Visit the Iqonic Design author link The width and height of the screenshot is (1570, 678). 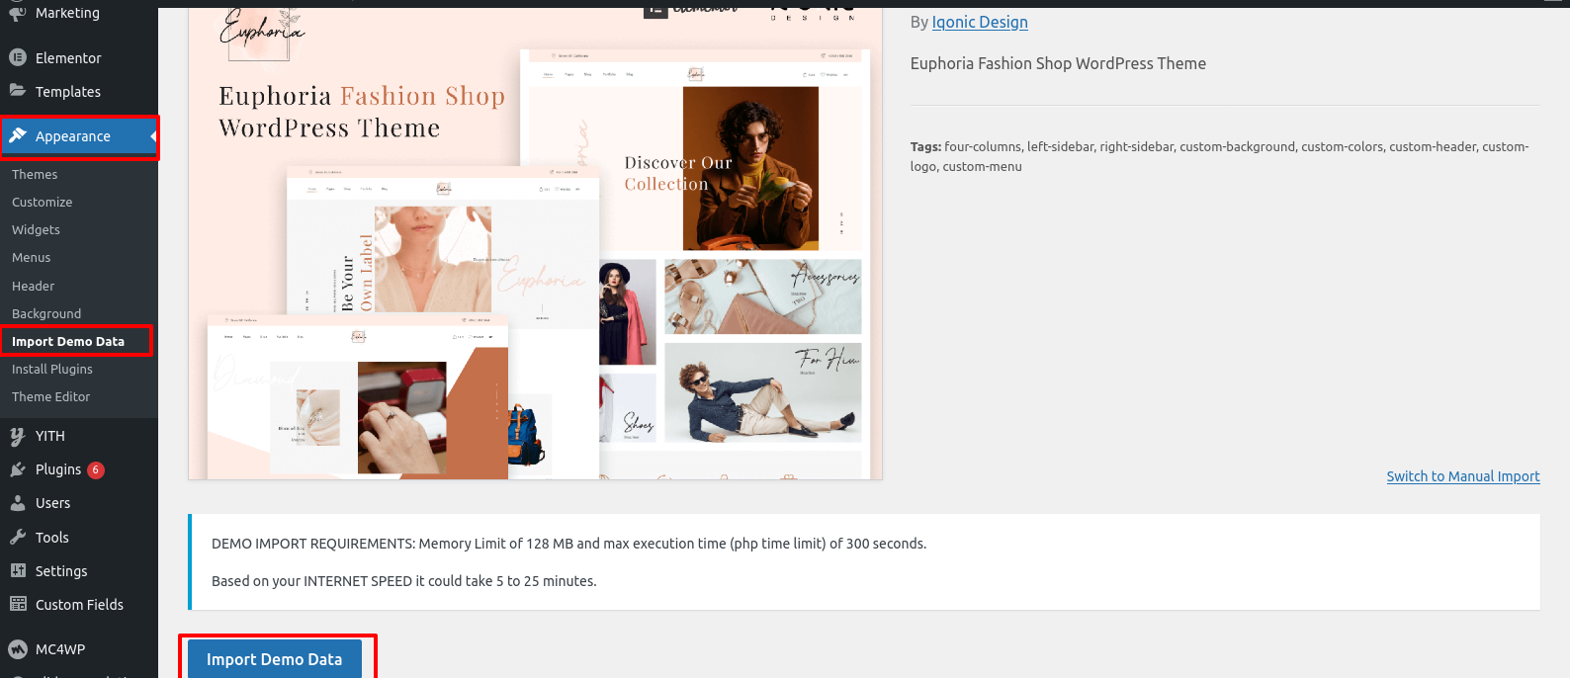point(980,22)
